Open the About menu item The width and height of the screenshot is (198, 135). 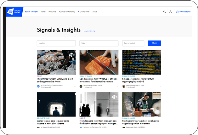(94, 12)
